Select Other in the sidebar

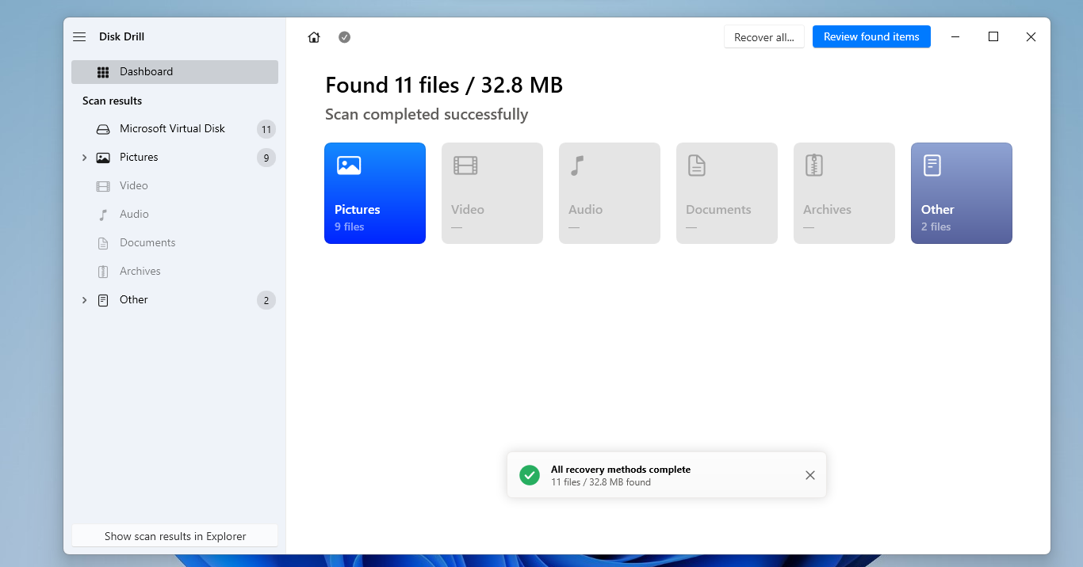174,300
